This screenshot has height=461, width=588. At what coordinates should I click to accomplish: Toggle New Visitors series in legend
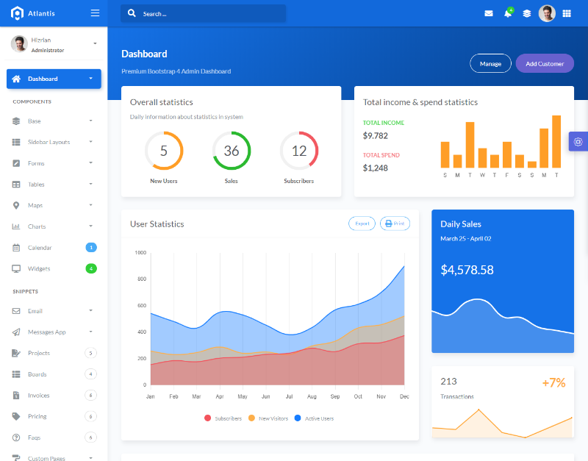tap(268, 418)
